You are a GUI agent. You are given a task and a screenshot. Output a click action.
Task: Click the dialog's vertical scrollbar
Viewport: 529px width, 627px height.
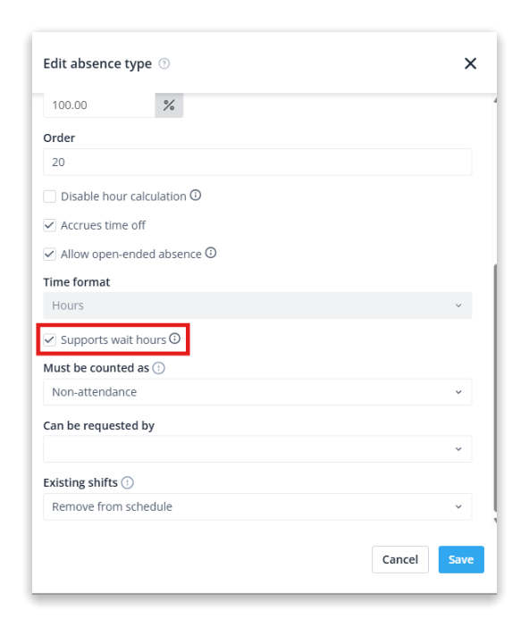495,388
